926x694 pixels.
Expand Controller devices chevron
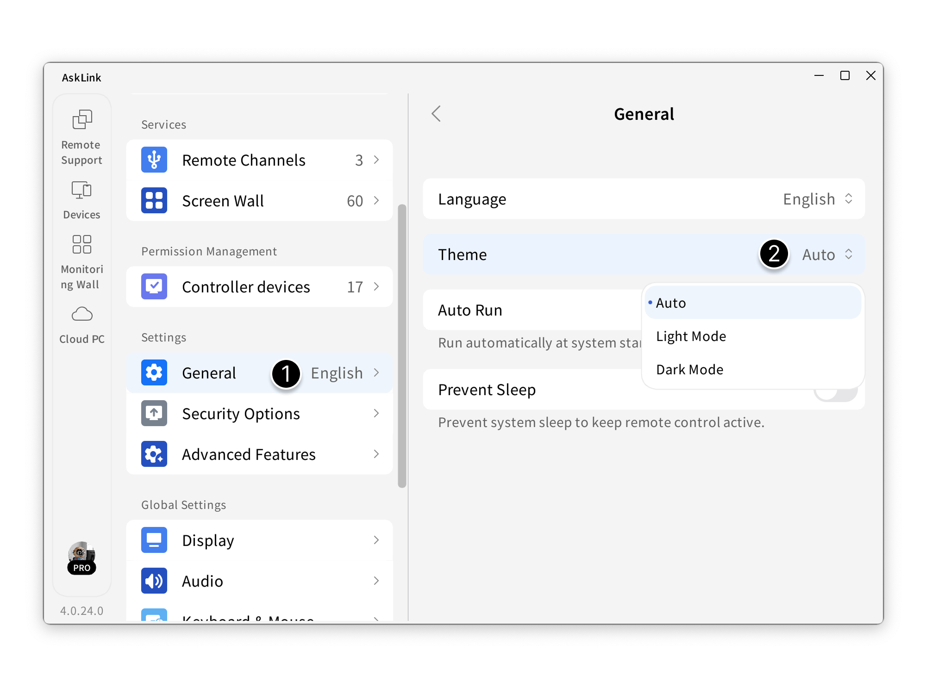[376, 287]
